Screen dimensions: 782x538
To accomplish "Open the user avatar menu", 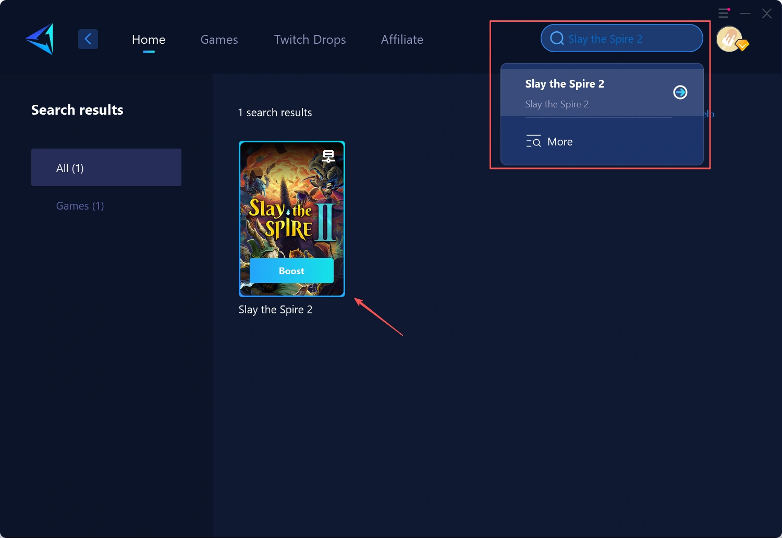I will pyautogui.click(x=729, y=39).
